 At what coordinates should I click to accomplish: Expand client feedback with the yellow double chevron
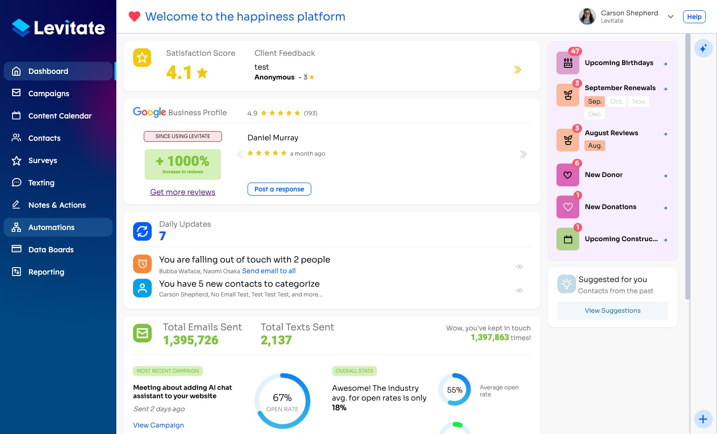coord(517,70)
